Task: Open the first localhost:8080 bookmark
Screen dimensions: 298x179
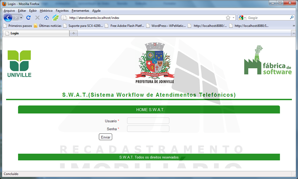Action: pyautogui.click(x=207, y=26)
